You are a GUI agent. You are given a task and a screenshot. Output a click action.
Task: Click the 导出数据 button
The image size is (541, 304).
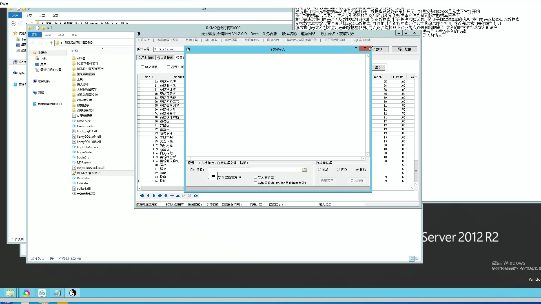(404, 49)
